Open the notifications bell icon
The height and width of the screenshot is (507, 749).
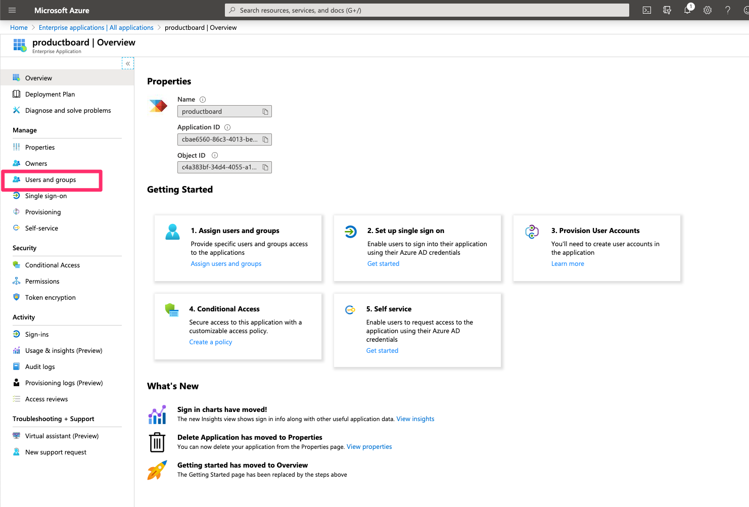tap(687, 10)
